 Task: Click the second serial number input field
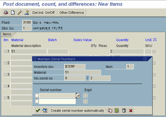(58, 101)
